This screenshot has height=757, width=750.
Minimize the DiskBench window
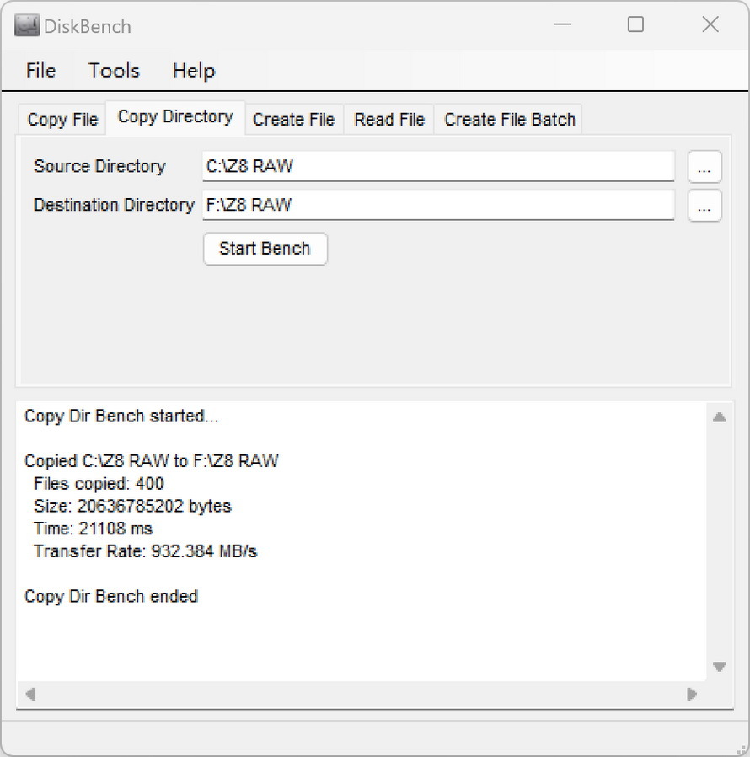pyautogui.click(x=562, y=24)
